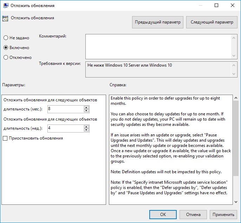Click the months duration value field

point(66,109)
